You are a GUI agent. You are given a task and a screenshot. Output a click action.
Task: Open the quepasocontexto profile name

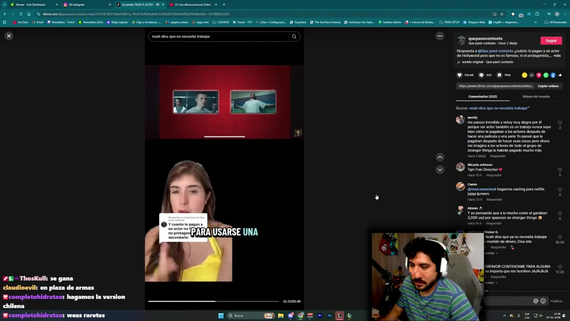pos(485,38)
